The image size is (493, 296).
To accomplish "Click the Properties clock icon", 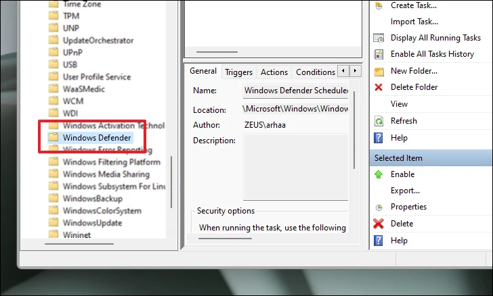I will [379, 207].
